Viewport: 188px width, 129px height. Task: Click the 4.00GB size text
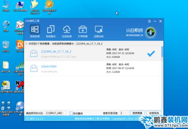click(x=116, y=57)
